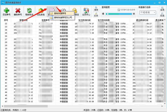The height and width of the screenshot is (112, 167).
Task: Click the 导出表格 (export table) icon
Action: (41, 12)
